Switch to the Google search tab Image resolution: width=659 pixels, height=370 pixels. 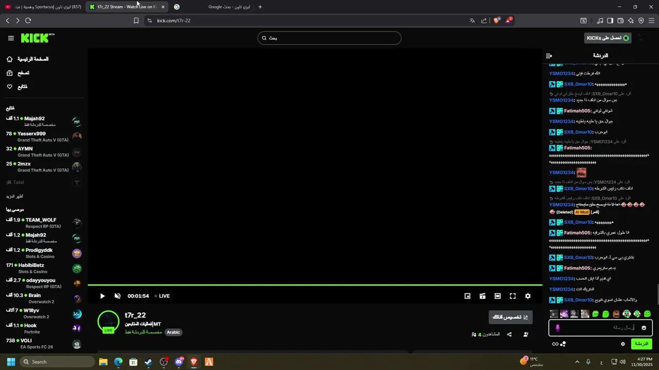212,7
